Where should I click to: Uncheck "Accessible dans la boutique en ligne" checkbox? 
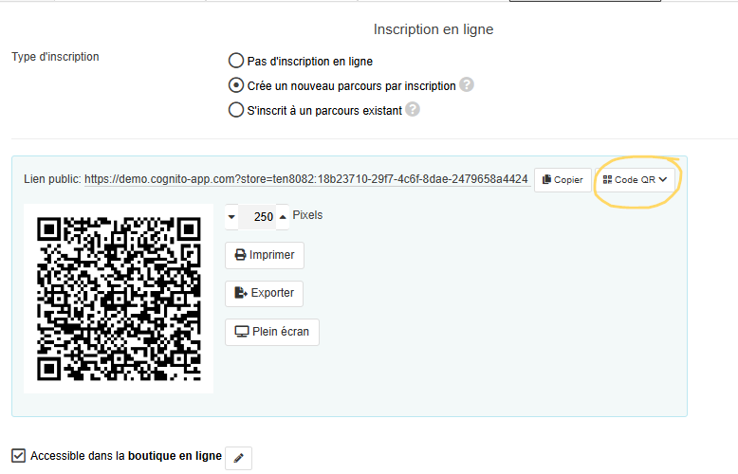pyautogui.click(x=19, y=456)
